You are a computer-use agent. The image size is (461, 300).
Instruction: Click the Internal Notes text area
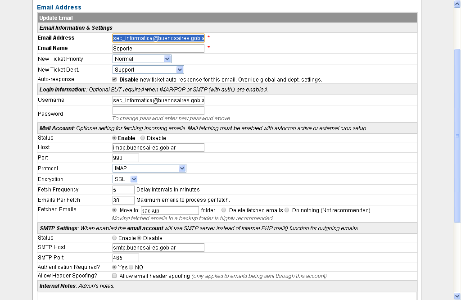tap(227, 295)
